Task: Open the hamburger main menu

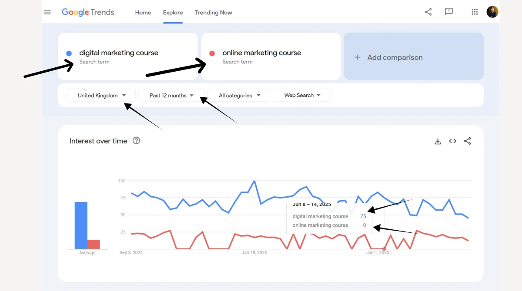Action: click(x=47, y=12)
